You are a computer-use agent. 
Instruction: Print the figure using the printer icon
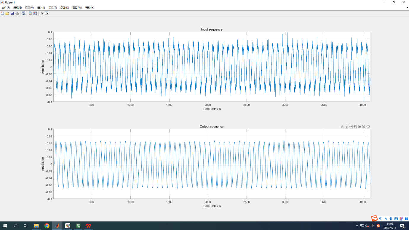[x=17, y=13]
